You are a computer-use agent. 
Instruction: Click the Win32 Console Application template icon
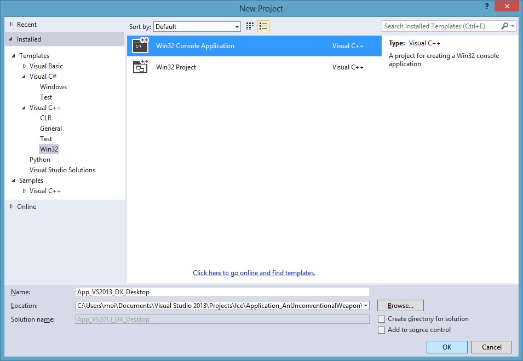tap(140, 45)
